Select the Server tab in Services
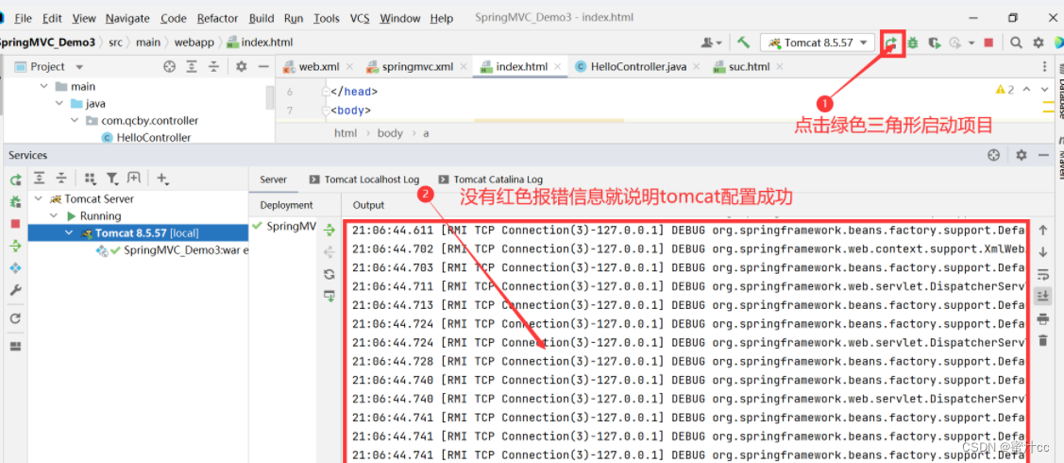The height and width of the screenshot is (463, 1064). tap(274, 180)
